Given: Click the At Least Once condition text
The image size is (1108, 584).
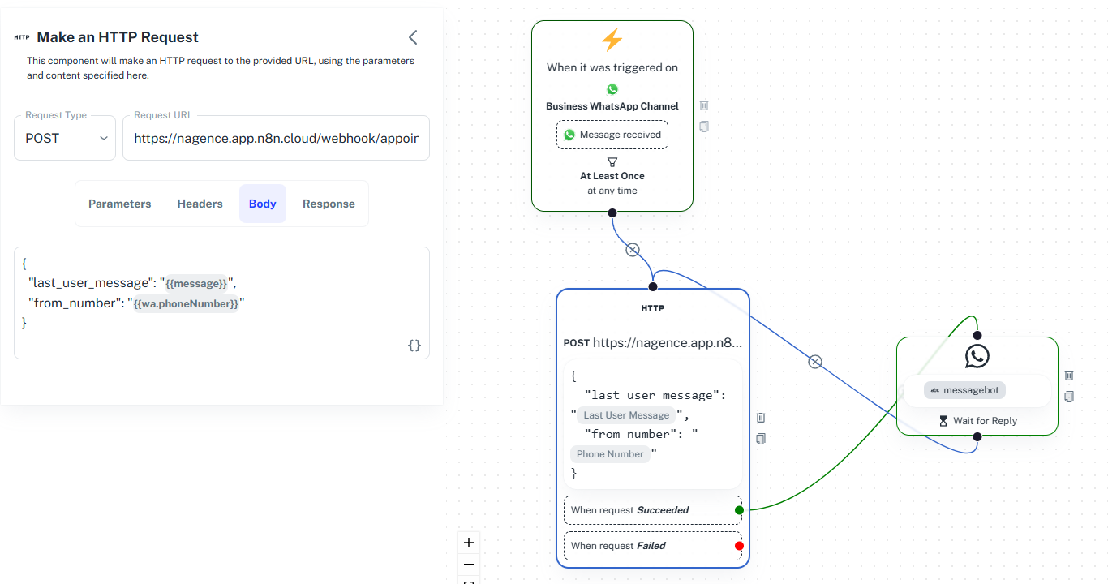Looking at the screenshot, I should (612, 176).
